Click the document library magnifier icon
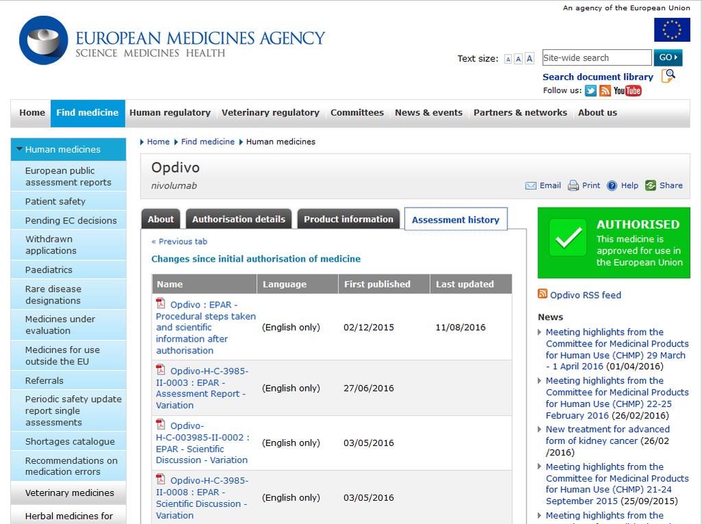The image size is (702, 524). (x=668, y=75)
